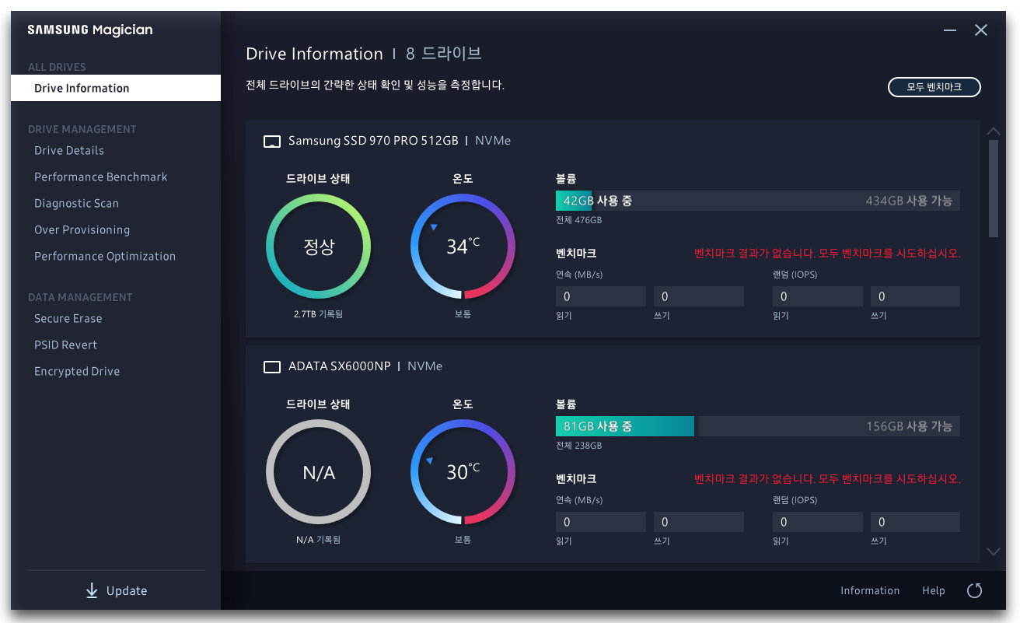Click Samsung 970 PRO sequential write field
Screen dimensions: 1020x623
point(699,296)
